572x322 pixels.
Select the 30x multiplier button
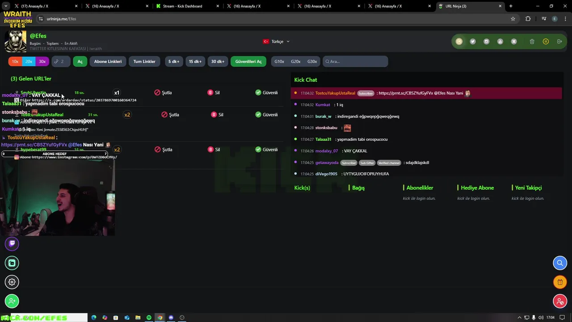[42, 61]
